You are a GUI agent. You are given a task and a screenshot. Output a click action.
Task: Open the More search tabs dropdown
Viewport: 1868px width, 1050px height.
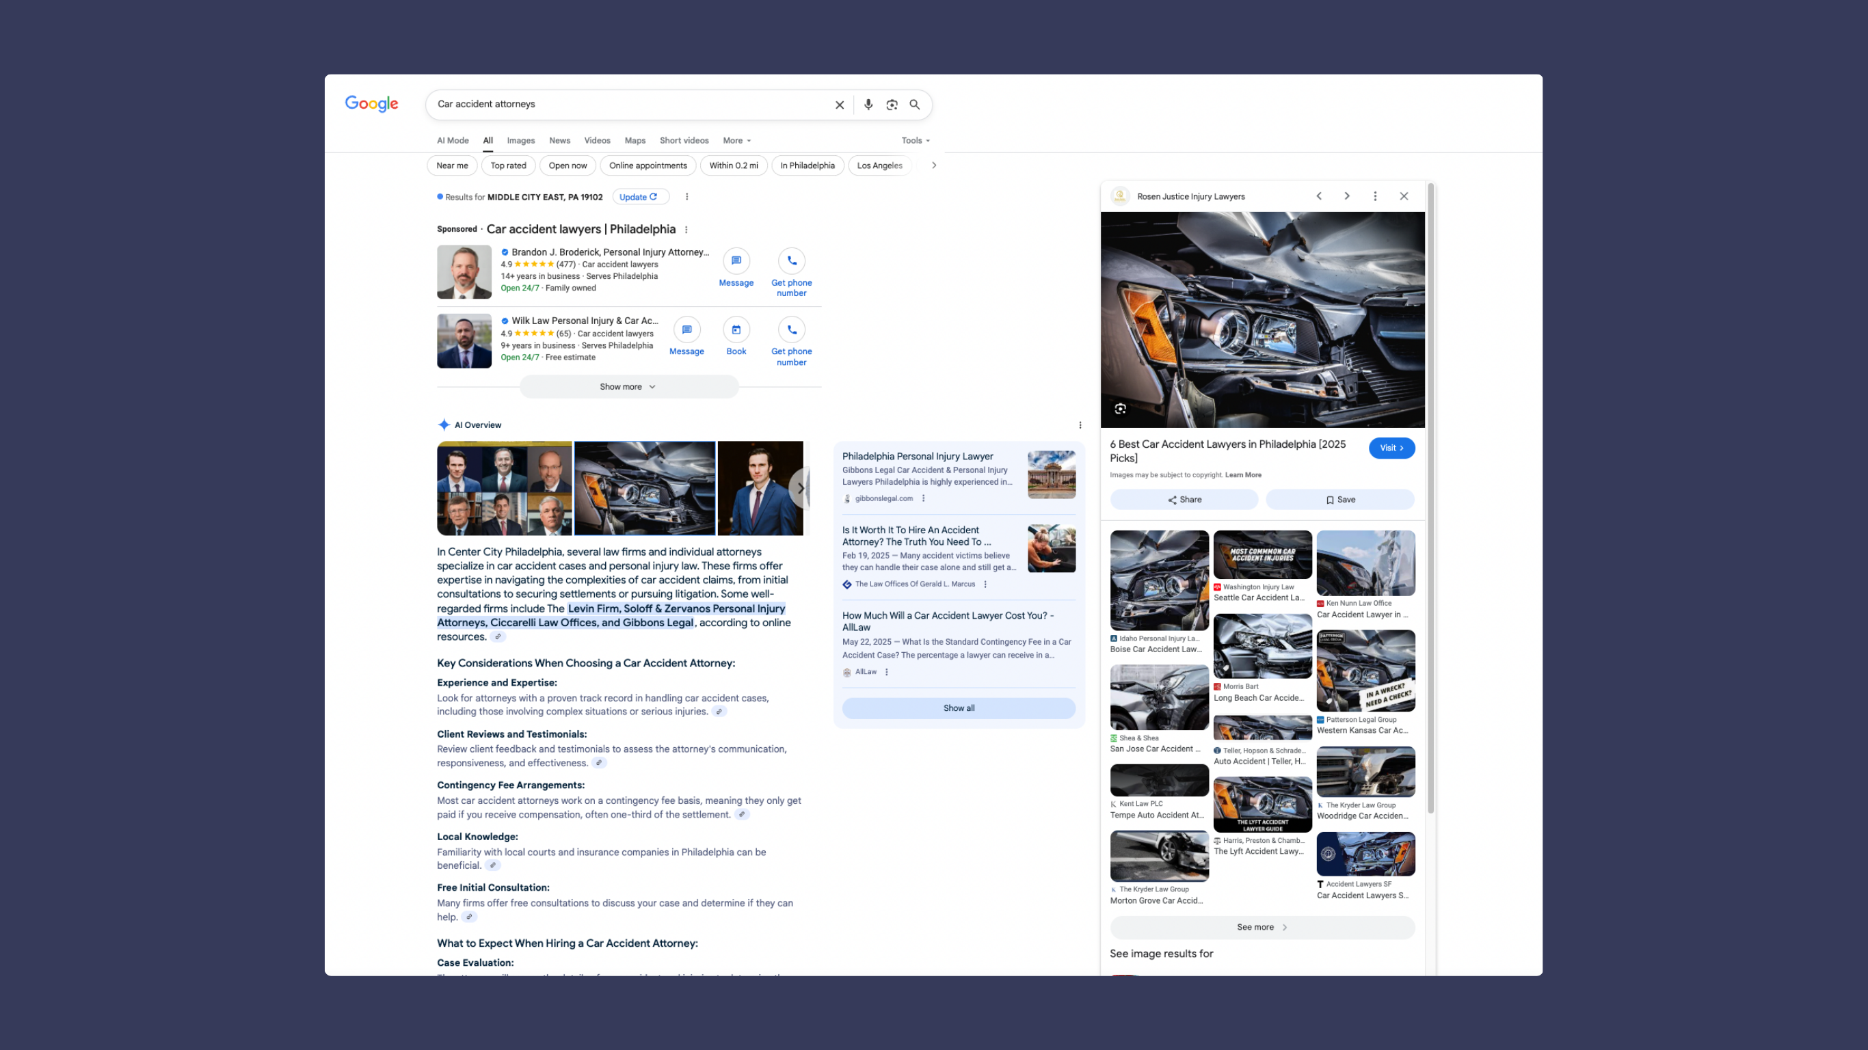coord(737,141)
